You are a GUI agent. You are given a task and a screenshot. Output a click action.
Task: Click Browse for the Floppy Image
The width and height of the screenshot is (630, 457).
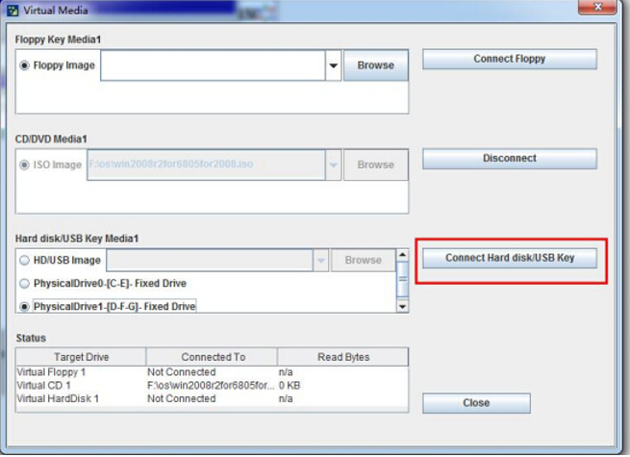pos(375,65)
